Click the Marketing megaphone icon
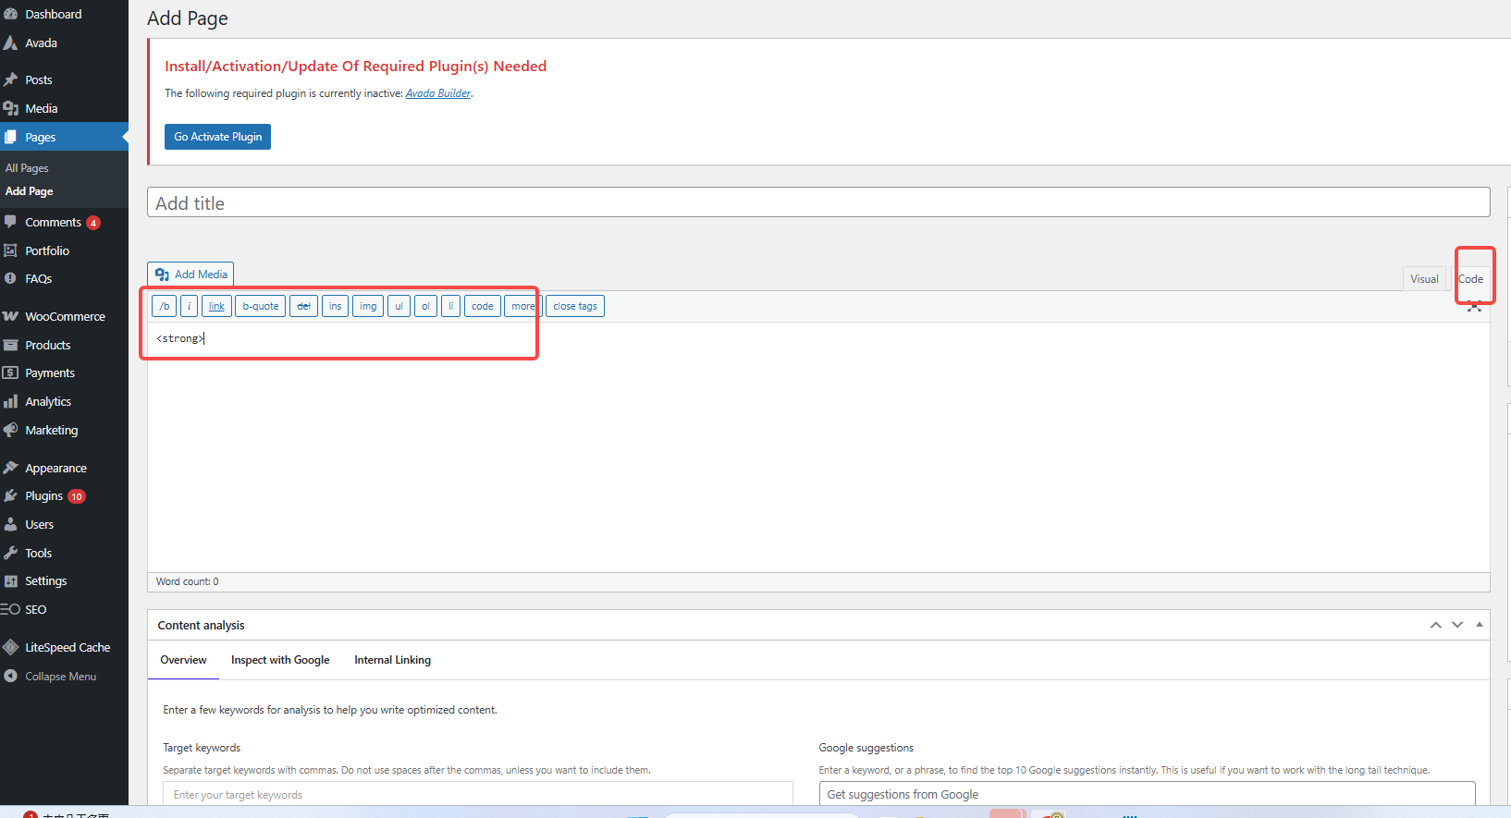 click(11, 431)
